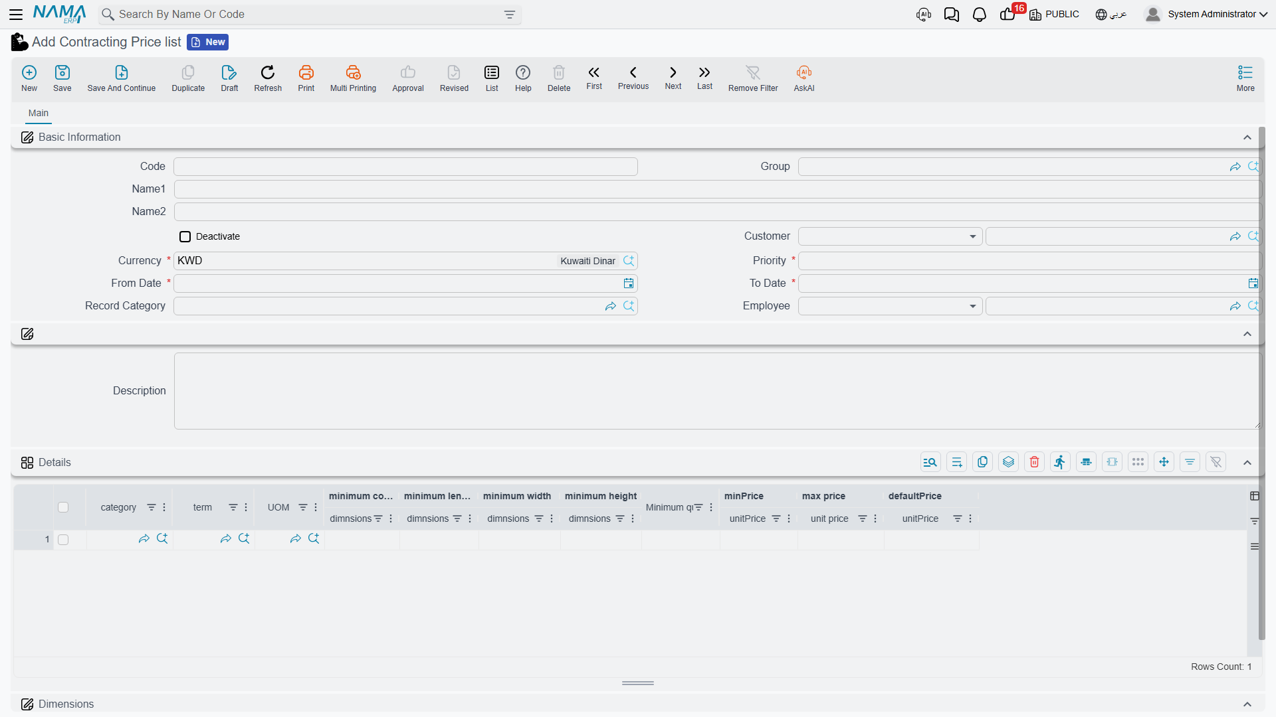Toggle select-all checkbox in Details header
This screenshot has height=717, width=1276.
point(63,507)
